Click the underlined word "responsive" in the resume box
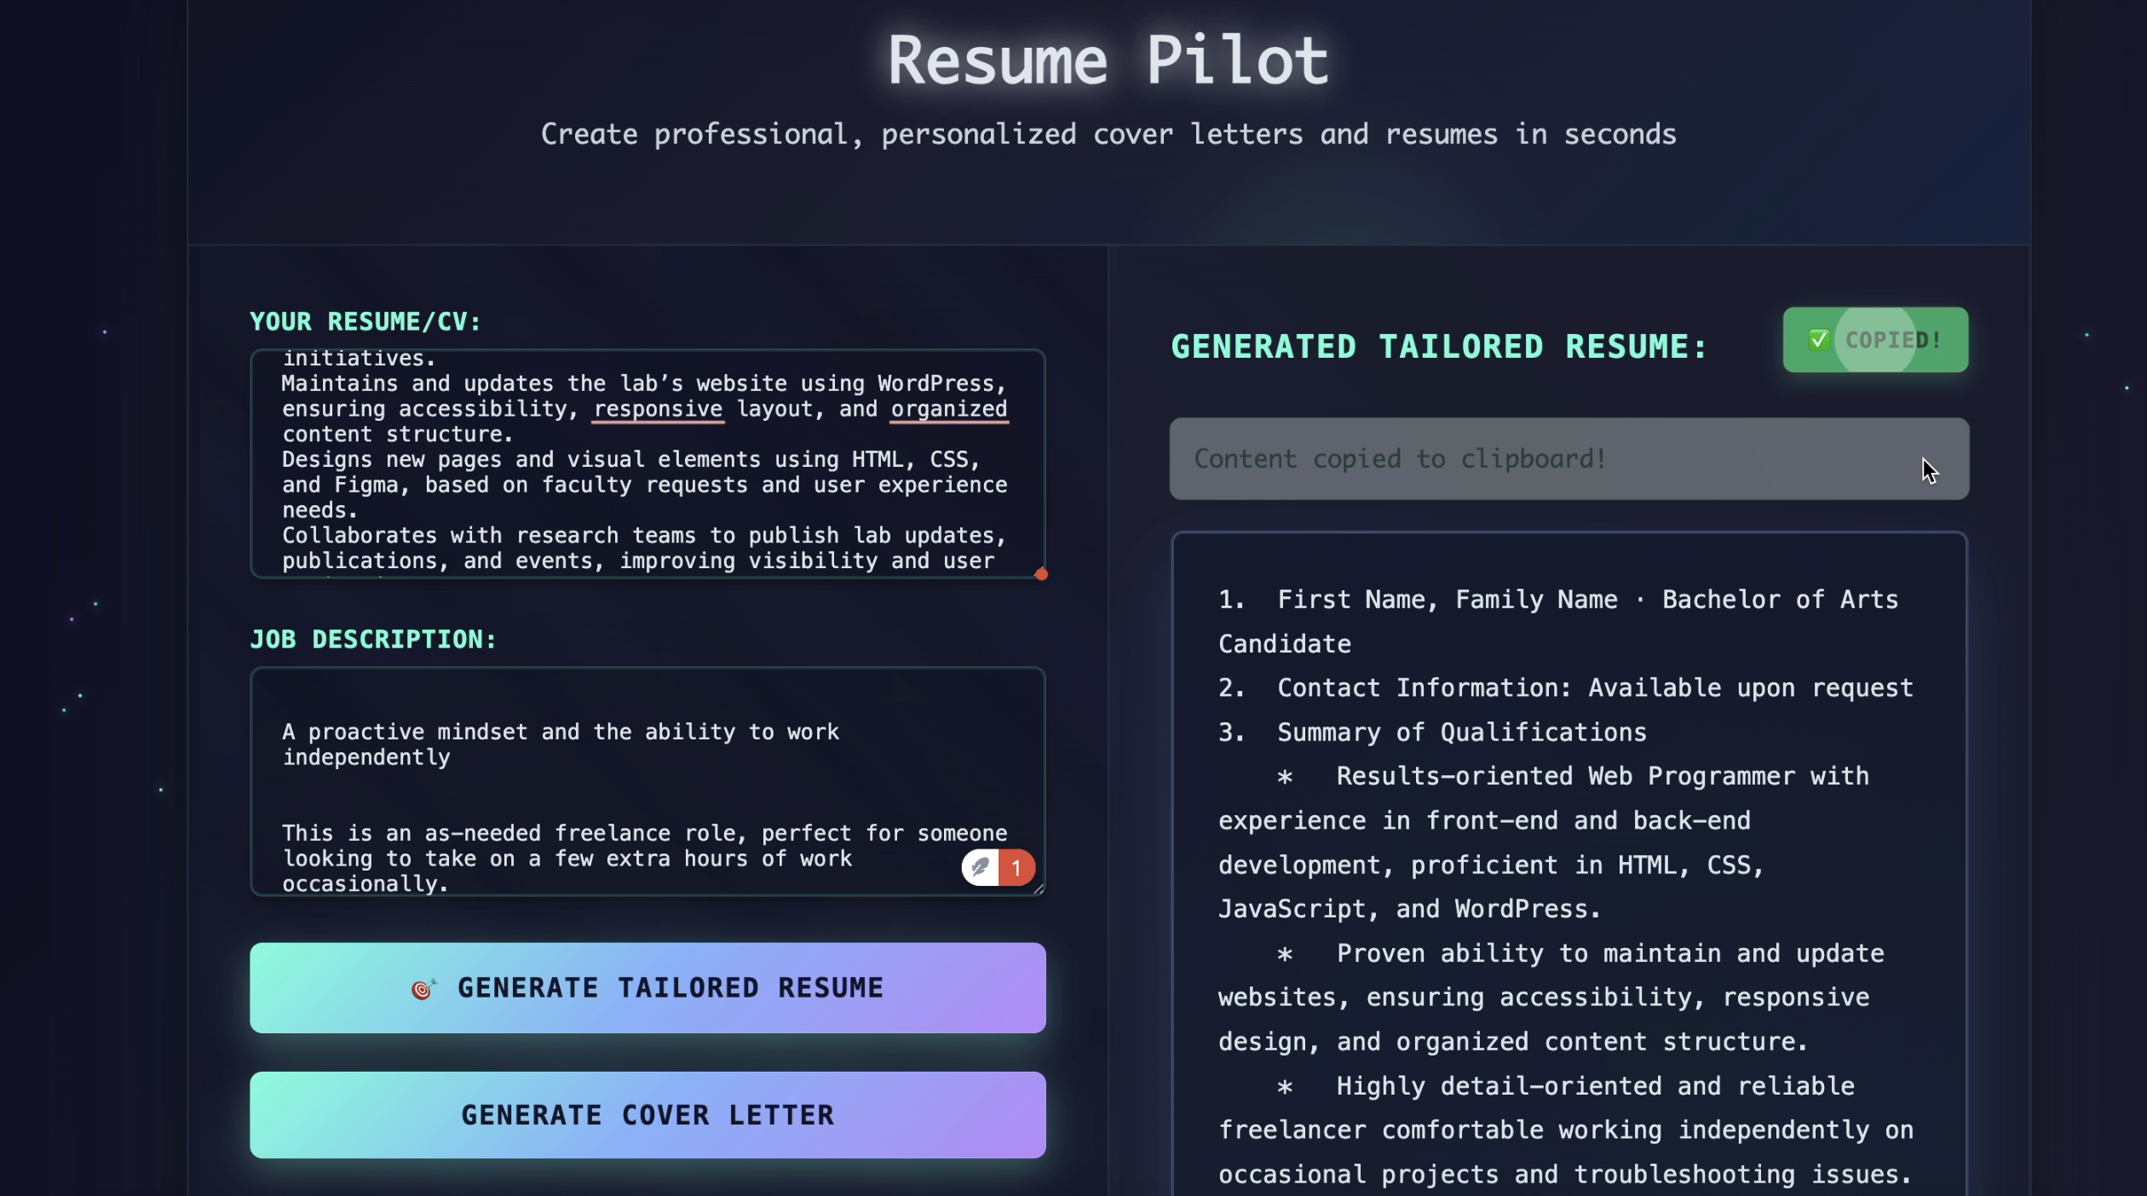Viewport: 2147px width, 1196px height. (x=658, y=409)
